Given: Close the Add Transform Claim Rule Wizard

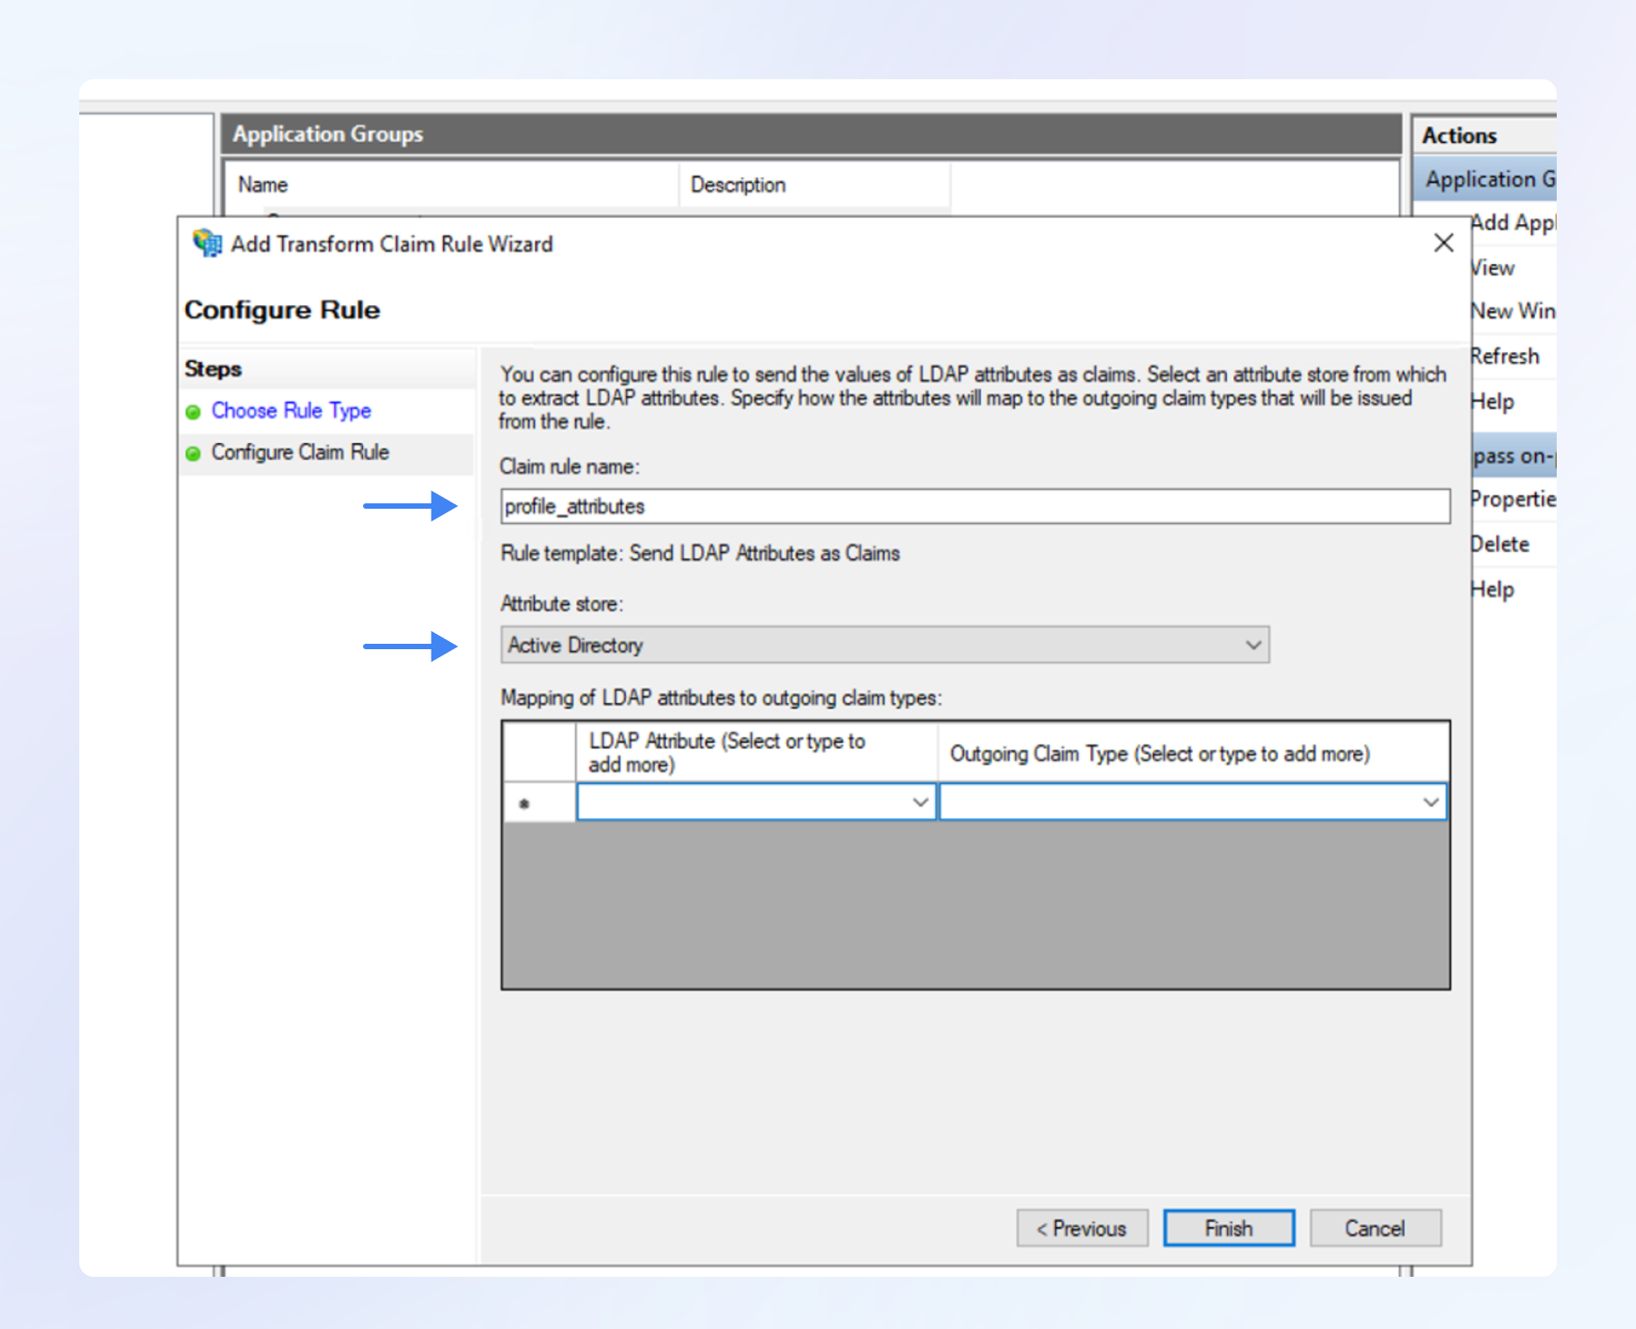Looking at the screenshot, I should pos(1443,243).
